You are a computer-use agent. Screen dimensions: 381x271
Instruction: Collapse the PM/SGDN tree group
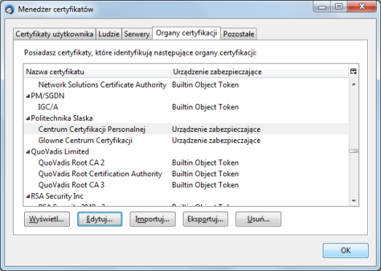coord(28,96)
